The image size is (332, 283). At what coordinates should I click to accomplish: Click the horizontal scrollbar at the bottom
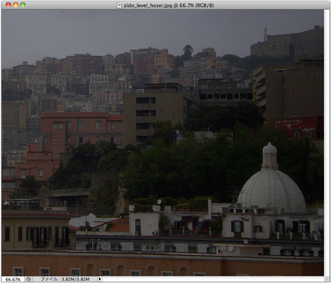213,279
